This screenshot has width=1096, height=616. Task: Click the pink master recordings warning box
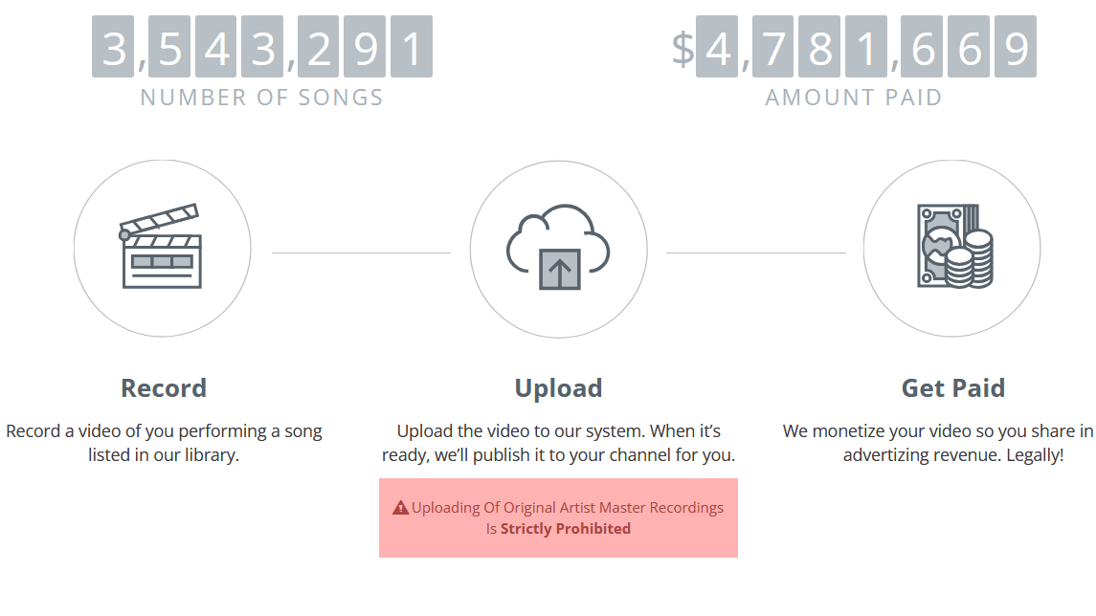pos(558,517)
